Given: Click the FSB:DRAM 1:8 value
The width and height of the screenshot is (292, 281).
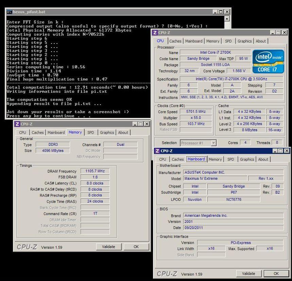Looking at the screenshot, I should (95, 177).
